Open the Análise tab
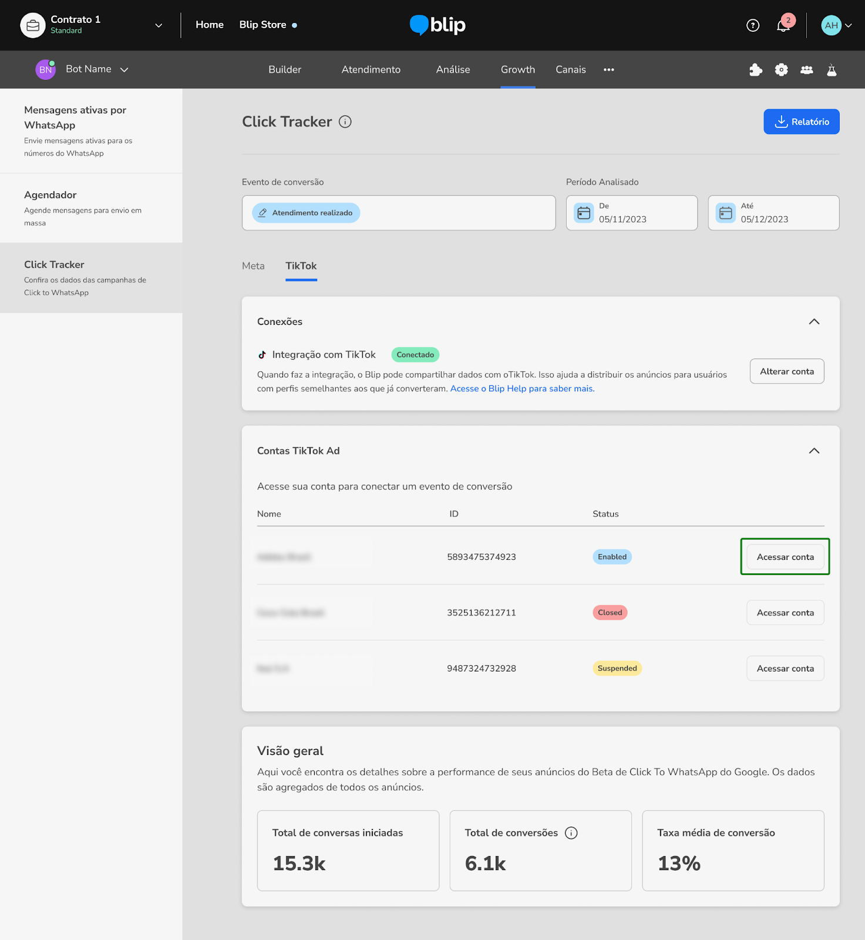This screenshot has height=940, width=865. point(453,70)
